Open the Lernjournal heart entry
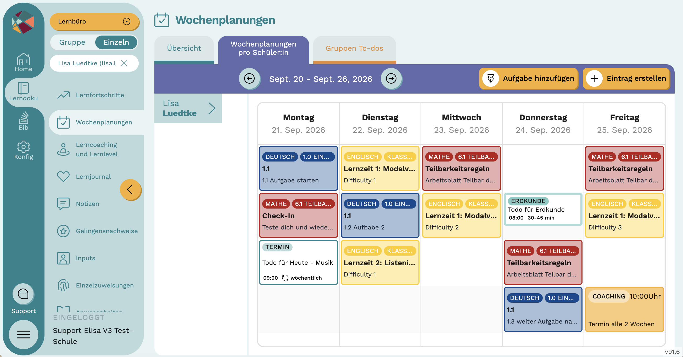The width and height of the screenshot is (683, 357). (84, 177)
